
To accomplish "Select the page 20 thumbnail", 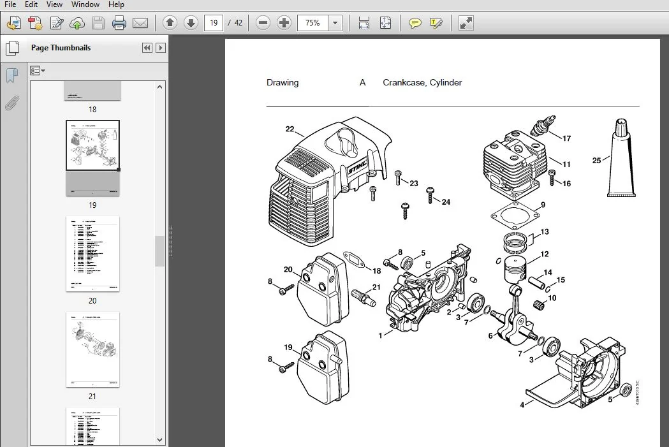I will click(92, 254).
